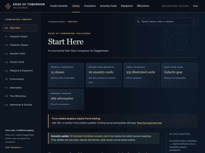Open the 282 adversaries card
This screenshot has height=153, width=205.
point(66,99)
